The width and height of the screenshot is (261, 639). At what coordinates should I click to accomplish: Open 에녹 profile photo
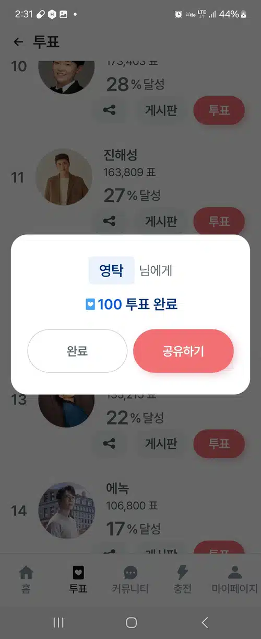pyautogui.click(x=67, y=509)
